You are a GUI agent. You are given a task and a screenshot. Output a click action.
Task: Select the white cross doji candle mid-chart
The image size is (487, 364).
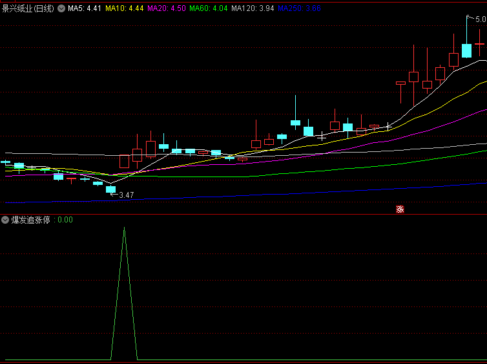pos(322,136)
